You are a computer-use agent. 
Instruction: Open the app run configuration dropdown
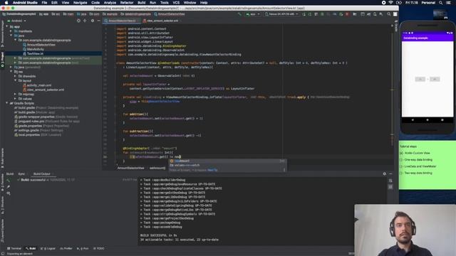(x=253, y=14)
